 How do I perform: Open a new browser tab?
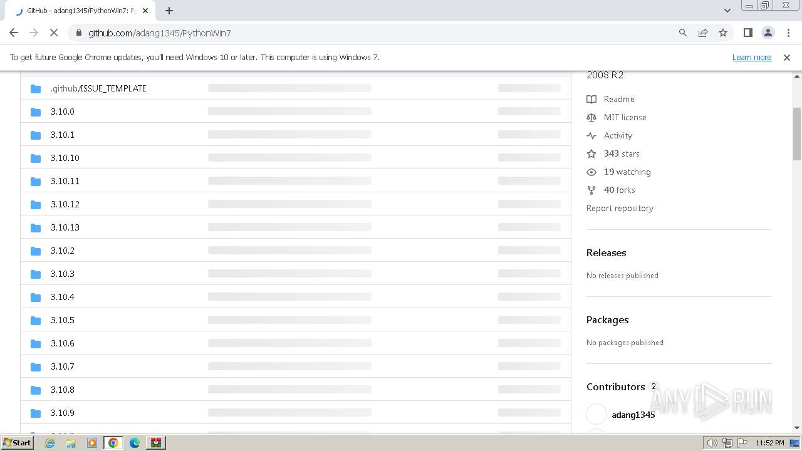click(x=169, y=11)
